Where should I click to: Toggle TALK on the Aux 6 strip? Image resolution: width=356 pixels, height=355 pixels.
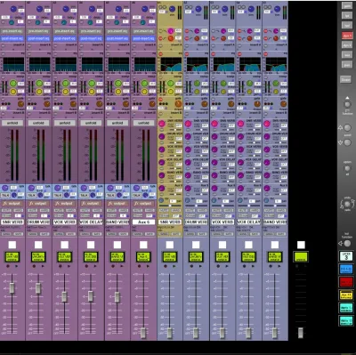tap(137, 196)
